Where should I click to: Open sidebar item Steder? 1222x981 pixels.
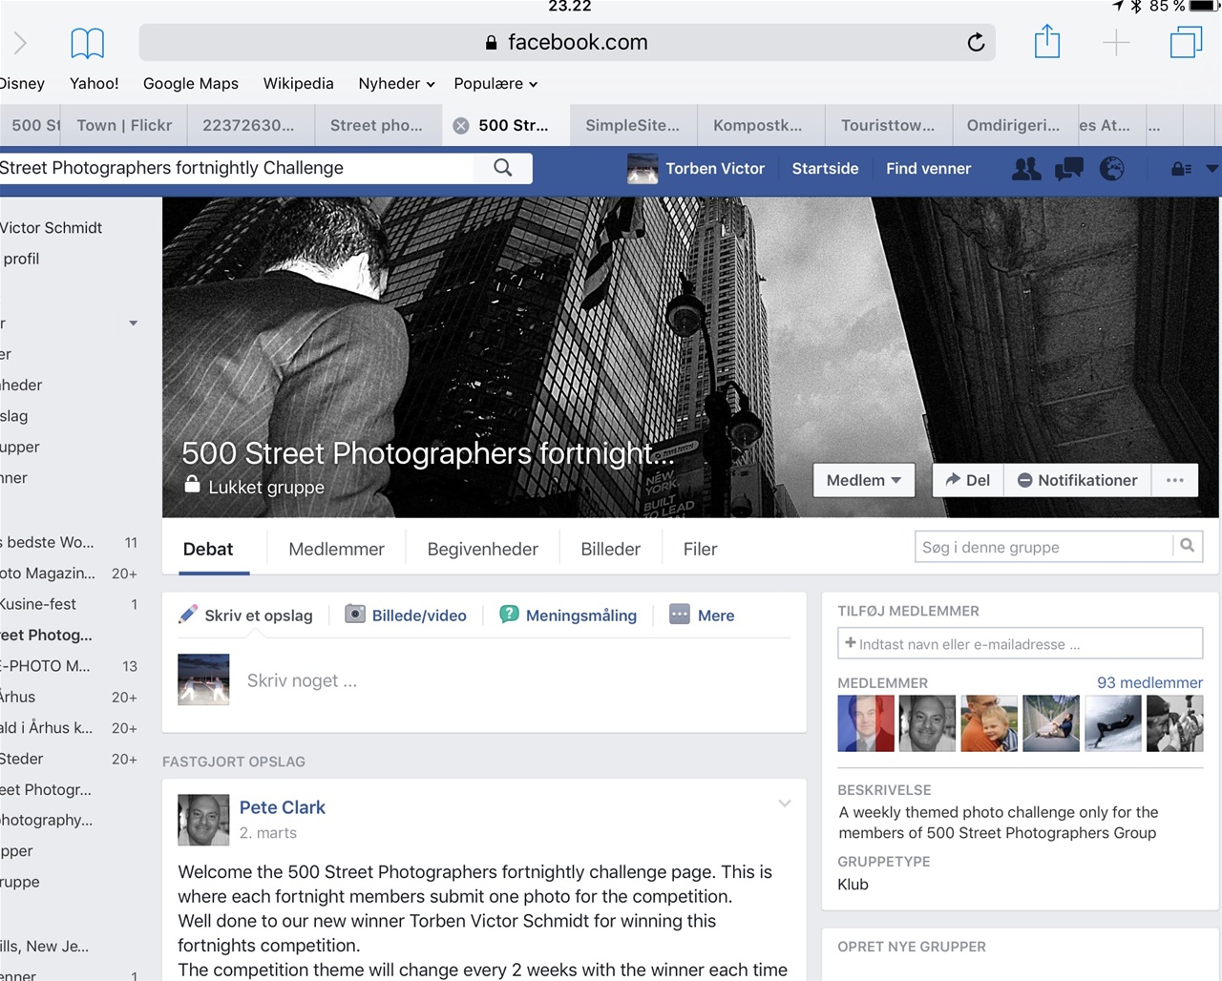tap(69, 759)
